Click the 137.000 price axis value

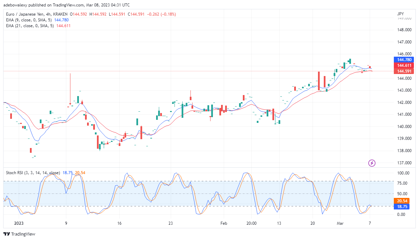404,163
